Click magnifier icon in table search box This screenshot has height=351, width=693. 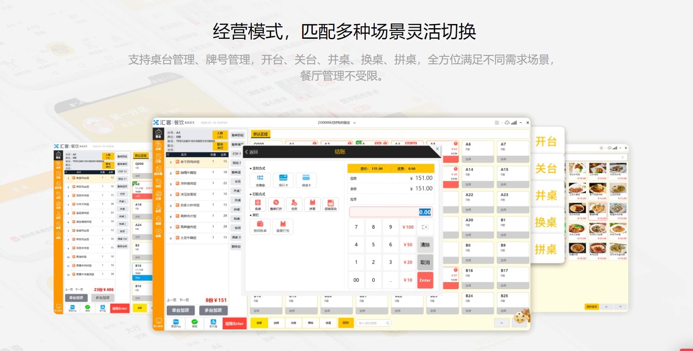pyautogui.click(x=388, y=323)
